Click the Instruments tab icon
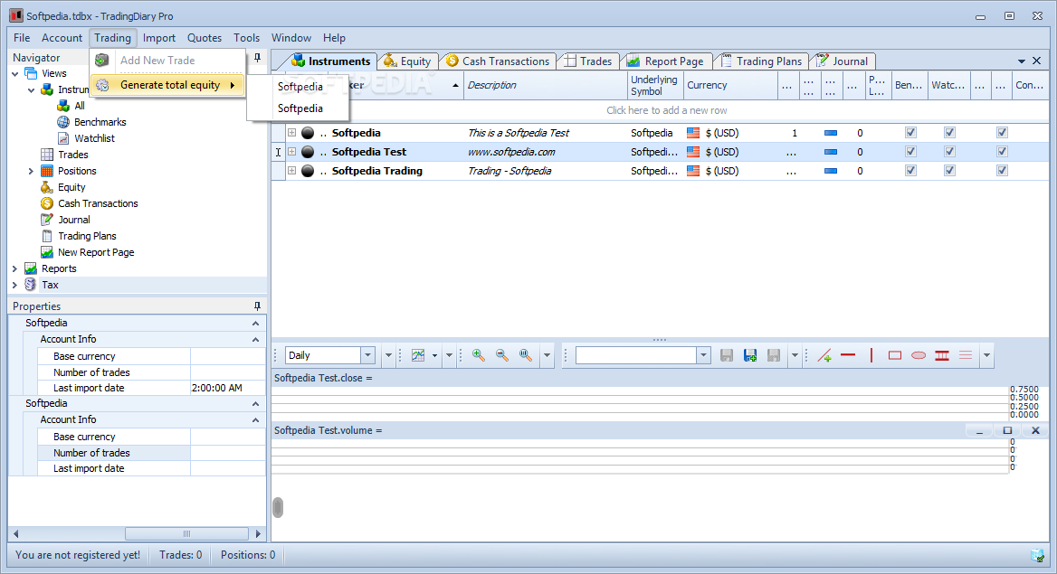 coord(298,61)
